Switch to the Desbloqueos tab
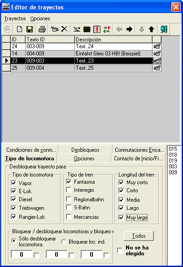This screenshot has width=183, height=267. coord(85,150)
